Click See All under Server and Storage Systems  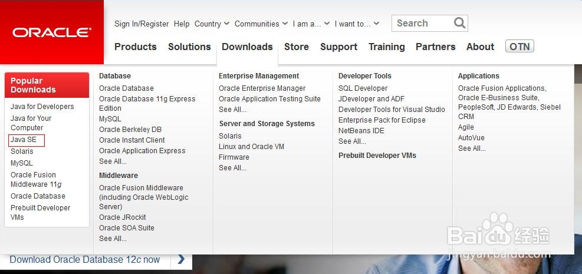coord(232,167)
